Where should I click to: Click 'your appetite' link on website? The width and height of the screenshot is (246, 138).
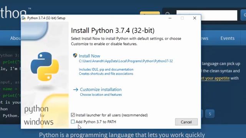215,78
